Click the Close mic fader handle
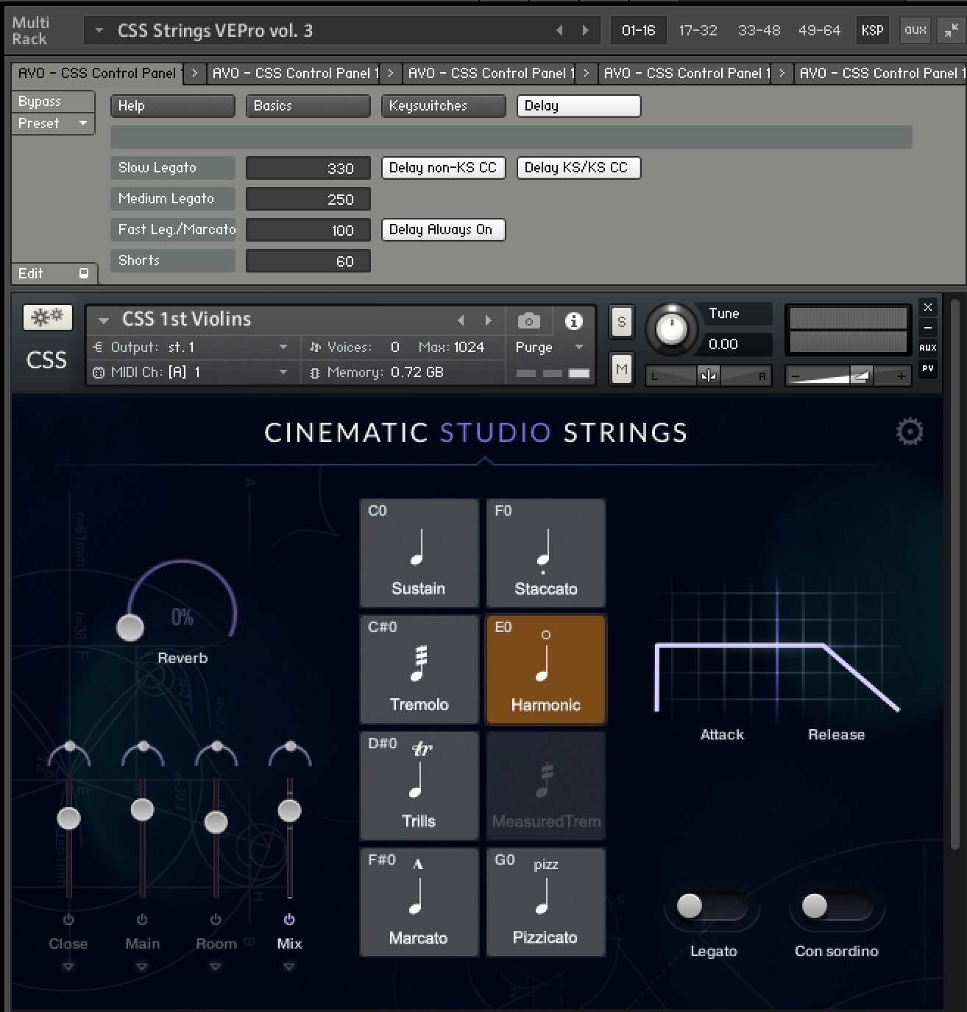This screenshot has height=1012, width=967. (x=68, y=818)
